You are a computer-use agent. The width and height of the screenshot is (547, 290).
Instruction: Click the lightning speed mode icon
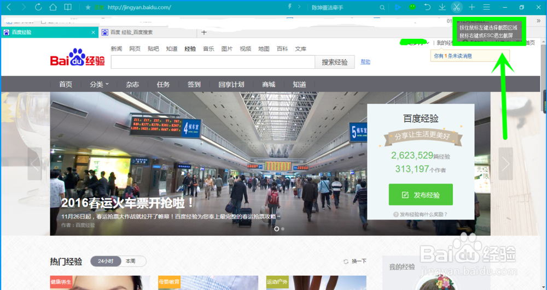pos(289,7)
